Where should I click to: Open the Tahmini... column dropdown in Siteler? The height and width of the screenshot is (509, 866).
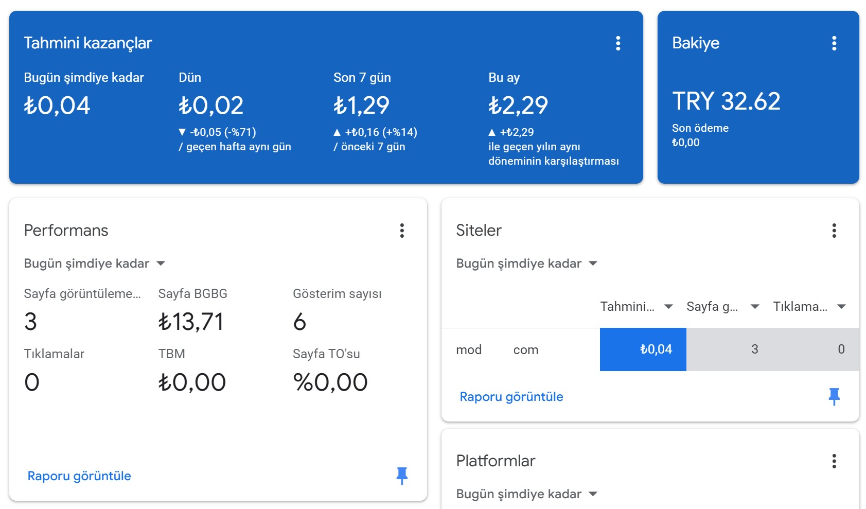point(637,307)
